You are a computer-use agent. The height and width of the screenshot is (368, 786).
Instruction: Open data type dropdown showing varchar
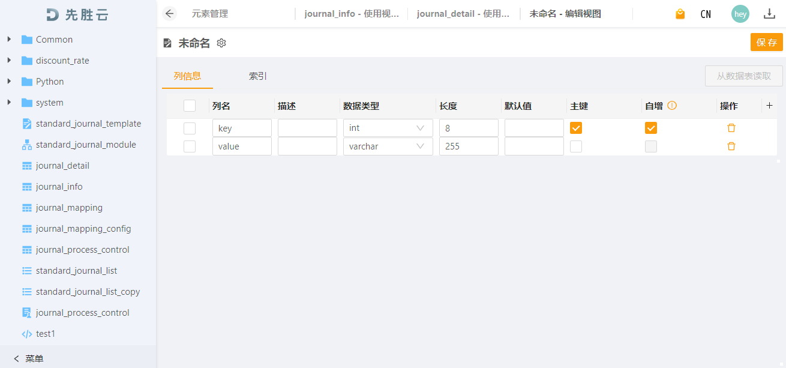[x=388, y=146]
